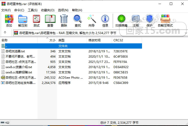Click 自解压格式 (SFX) icon
The width and height of the screenshot is (188, 126).
[x=165, y=19]
